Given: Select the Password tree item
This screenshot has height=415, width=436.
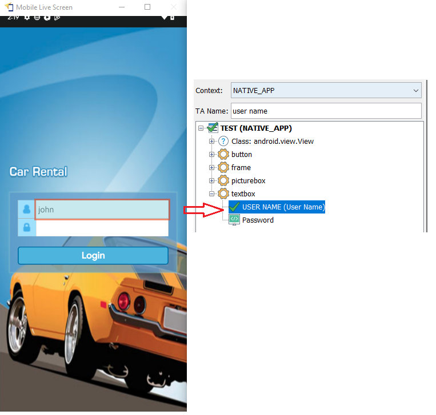Looking at the screenshot, I should coord(258,220).
